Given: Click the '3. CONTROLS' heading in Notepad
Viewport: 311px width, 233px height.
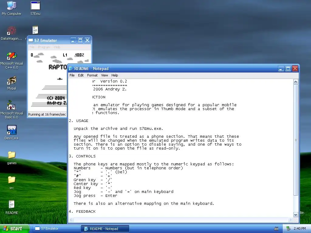Looking at the screenshot, I should (82, 156).
